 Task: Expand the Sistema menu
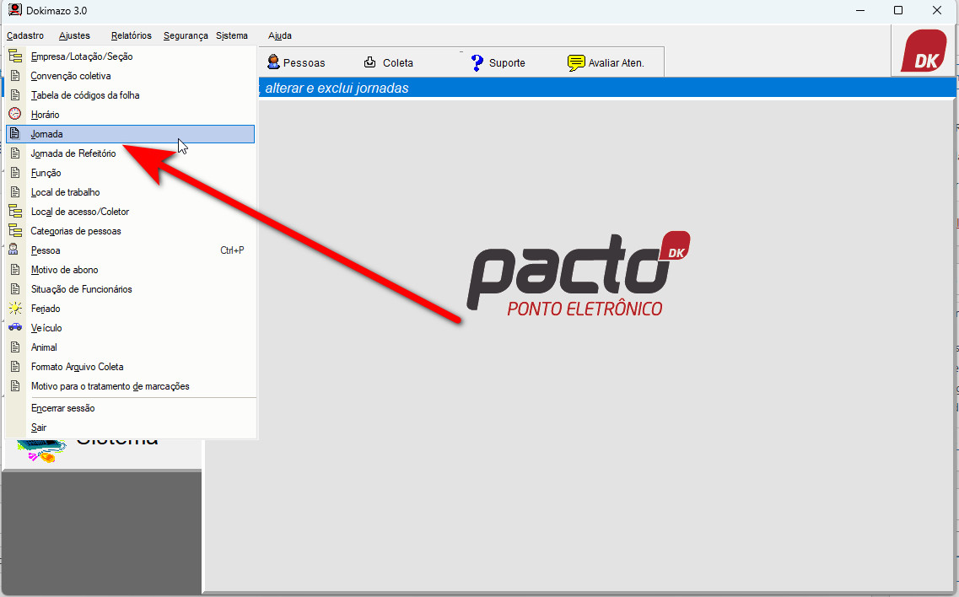pyautogui.click(x=232, y=35)
